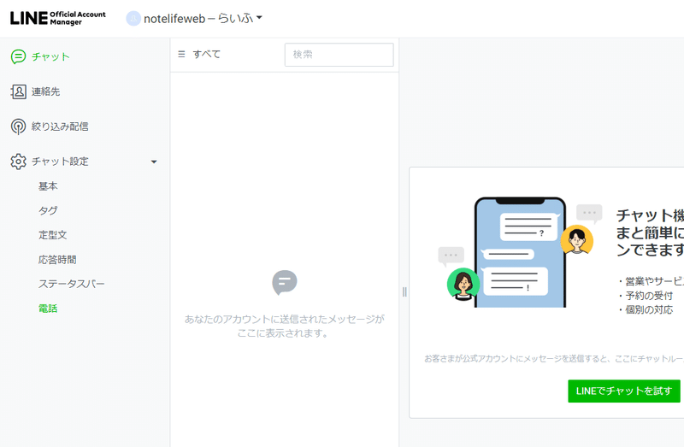
Task: Click the LINEでチャットを試す button
Action: coord(624,391)
